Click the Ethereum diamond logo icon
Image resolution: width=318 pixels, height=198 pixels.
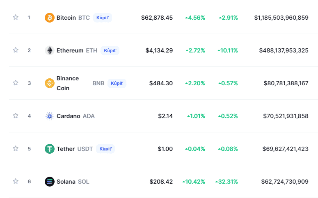pyautogui.click(x=49, y=50)
